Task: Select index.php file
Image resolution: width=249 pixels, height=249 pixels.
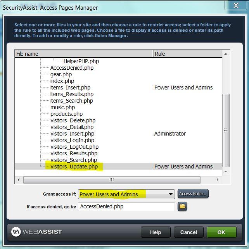Action: (x=62, y=81)
